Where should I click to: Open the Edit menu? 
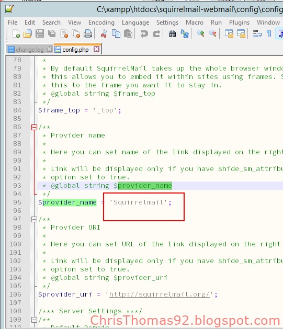[30, 22]
